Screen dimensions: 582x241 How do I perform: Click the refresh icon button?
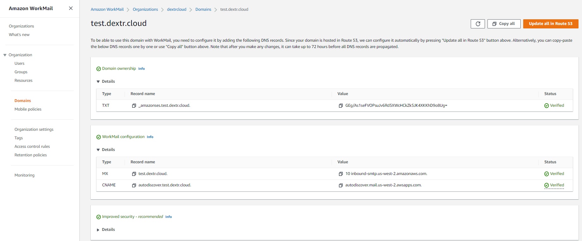click(478, 24)
